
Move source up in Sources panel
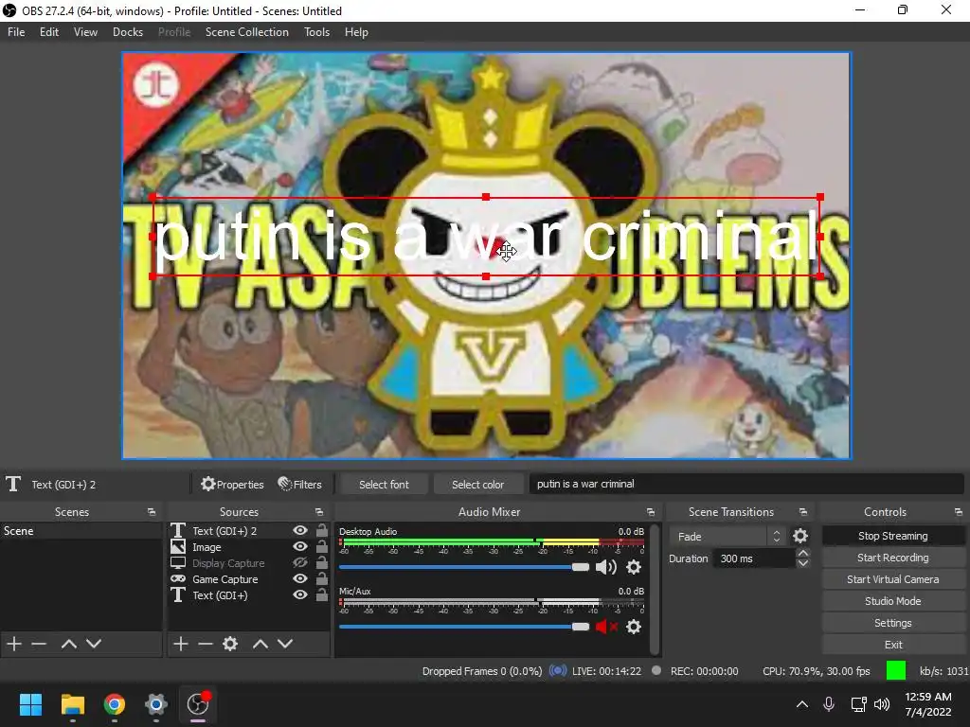tap(260, 644)
